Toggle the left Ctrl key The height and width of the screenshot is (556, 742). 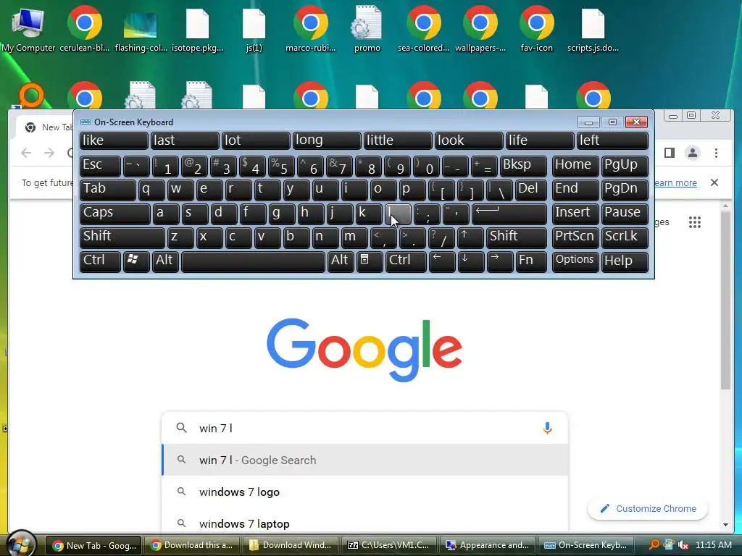100,261
